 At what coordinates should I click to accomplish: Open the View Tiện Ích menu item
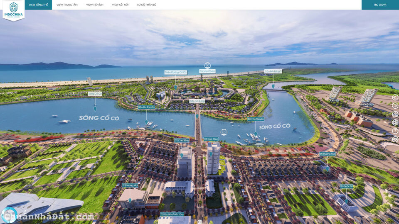click(x=95, y=5)
